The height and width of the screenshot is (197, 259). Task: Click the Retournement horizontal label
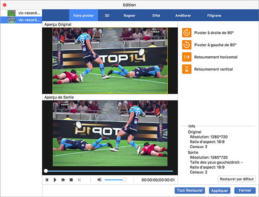216,57
